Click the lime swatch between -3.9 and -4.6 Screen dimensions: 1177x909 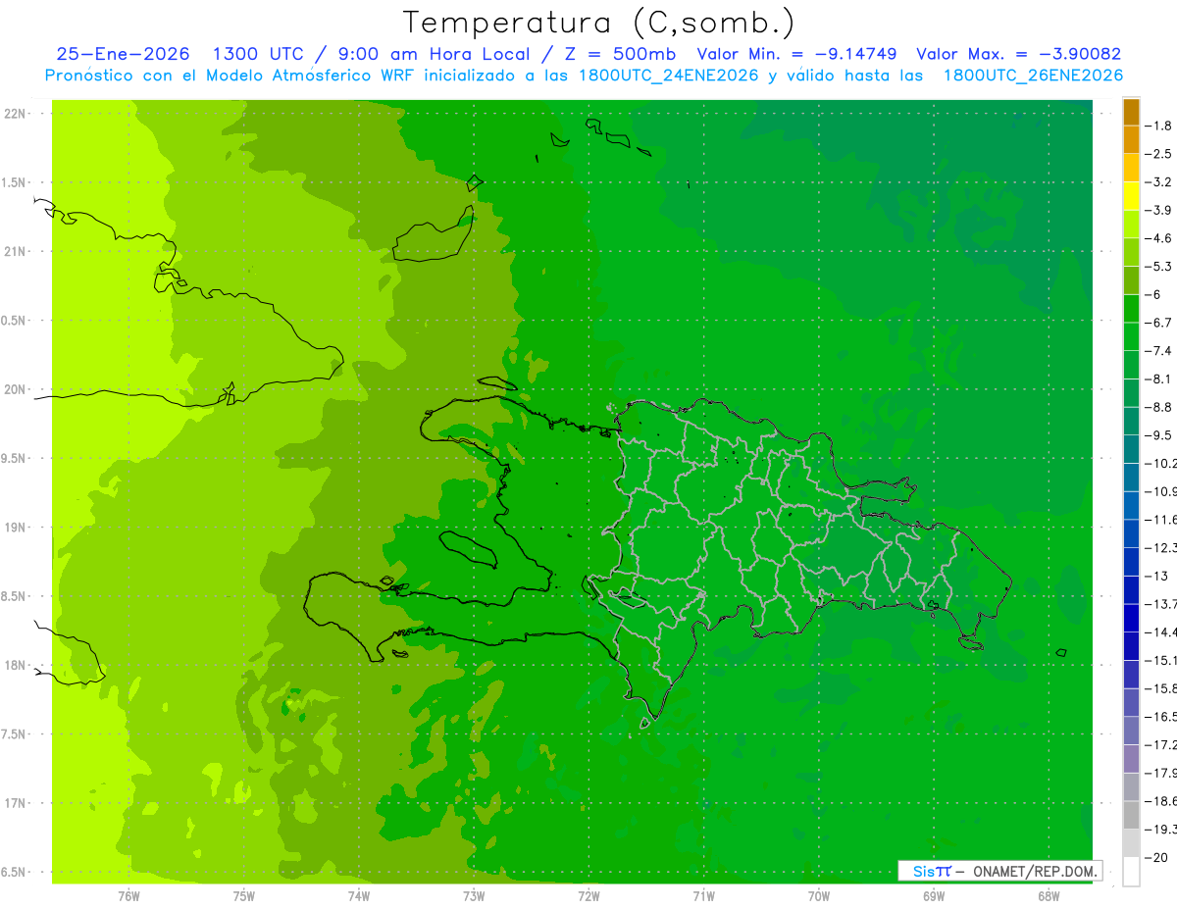(1131, 225)
